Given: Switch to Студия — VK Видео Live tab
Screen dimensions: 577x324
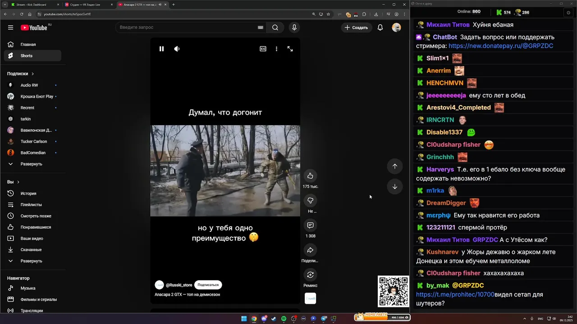Looking at the screenshot, I should point(89,4).
